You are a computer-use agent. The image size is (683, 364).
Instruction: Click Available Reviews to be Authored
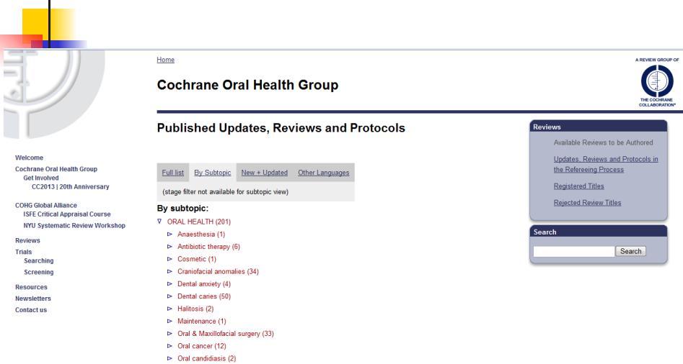coord(603,142)
